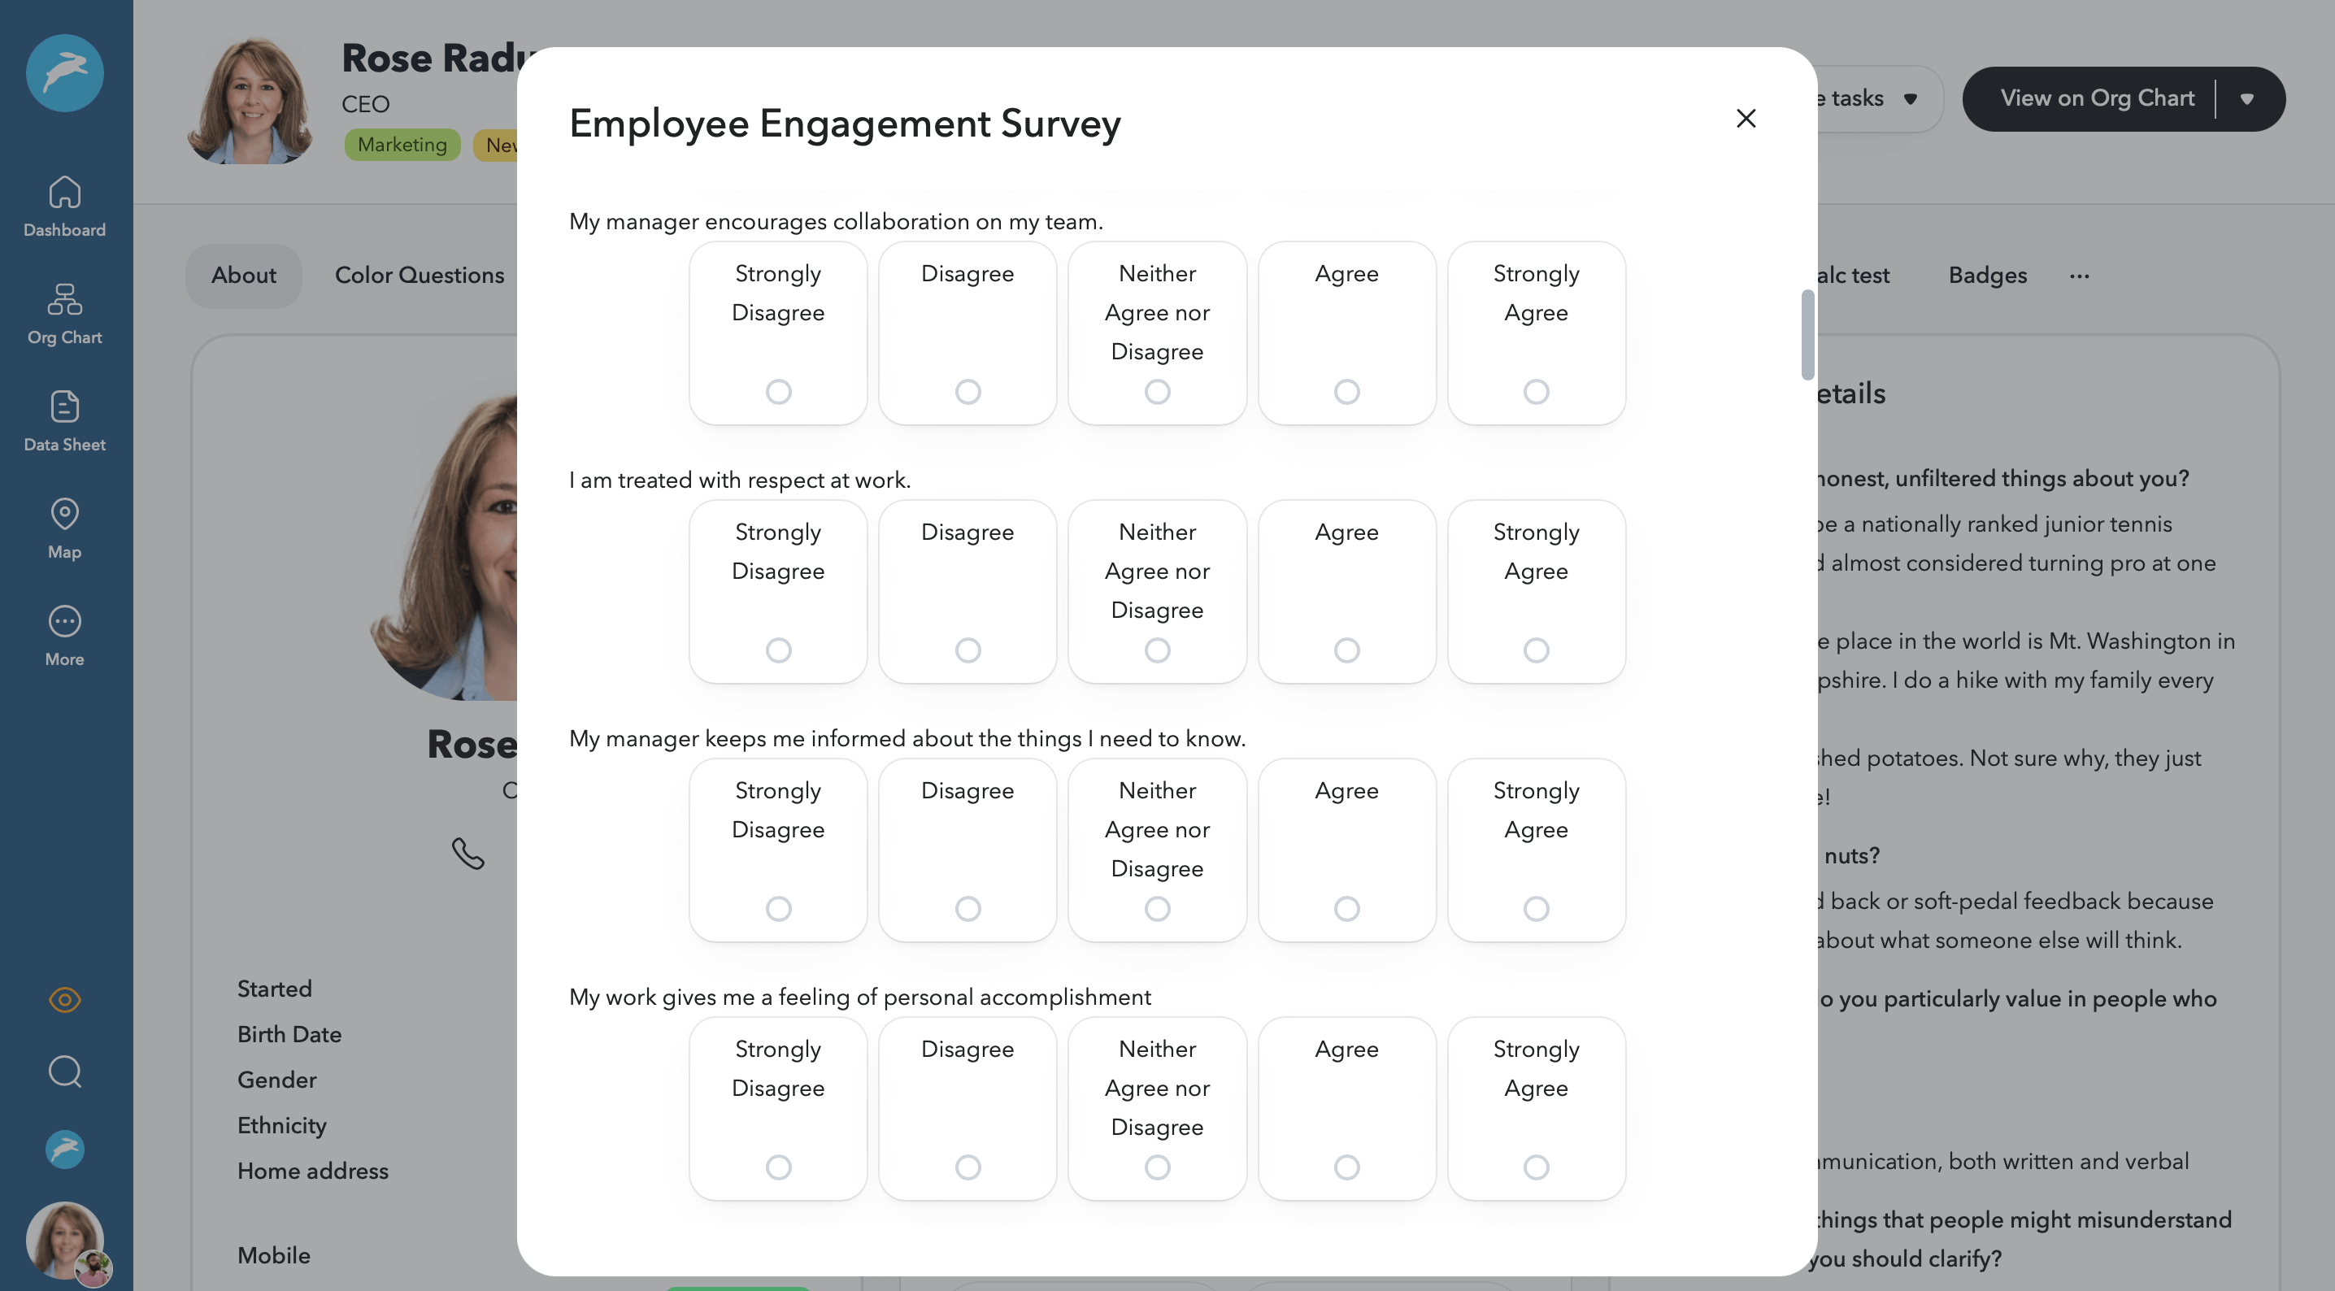Open the Dashboard from the sidebar
This screenshot has height=1291, width=2335.
[x=64, y=206]
